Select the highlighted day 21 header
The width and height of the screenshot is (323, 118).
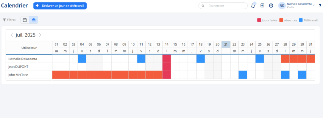pos(226,44)
